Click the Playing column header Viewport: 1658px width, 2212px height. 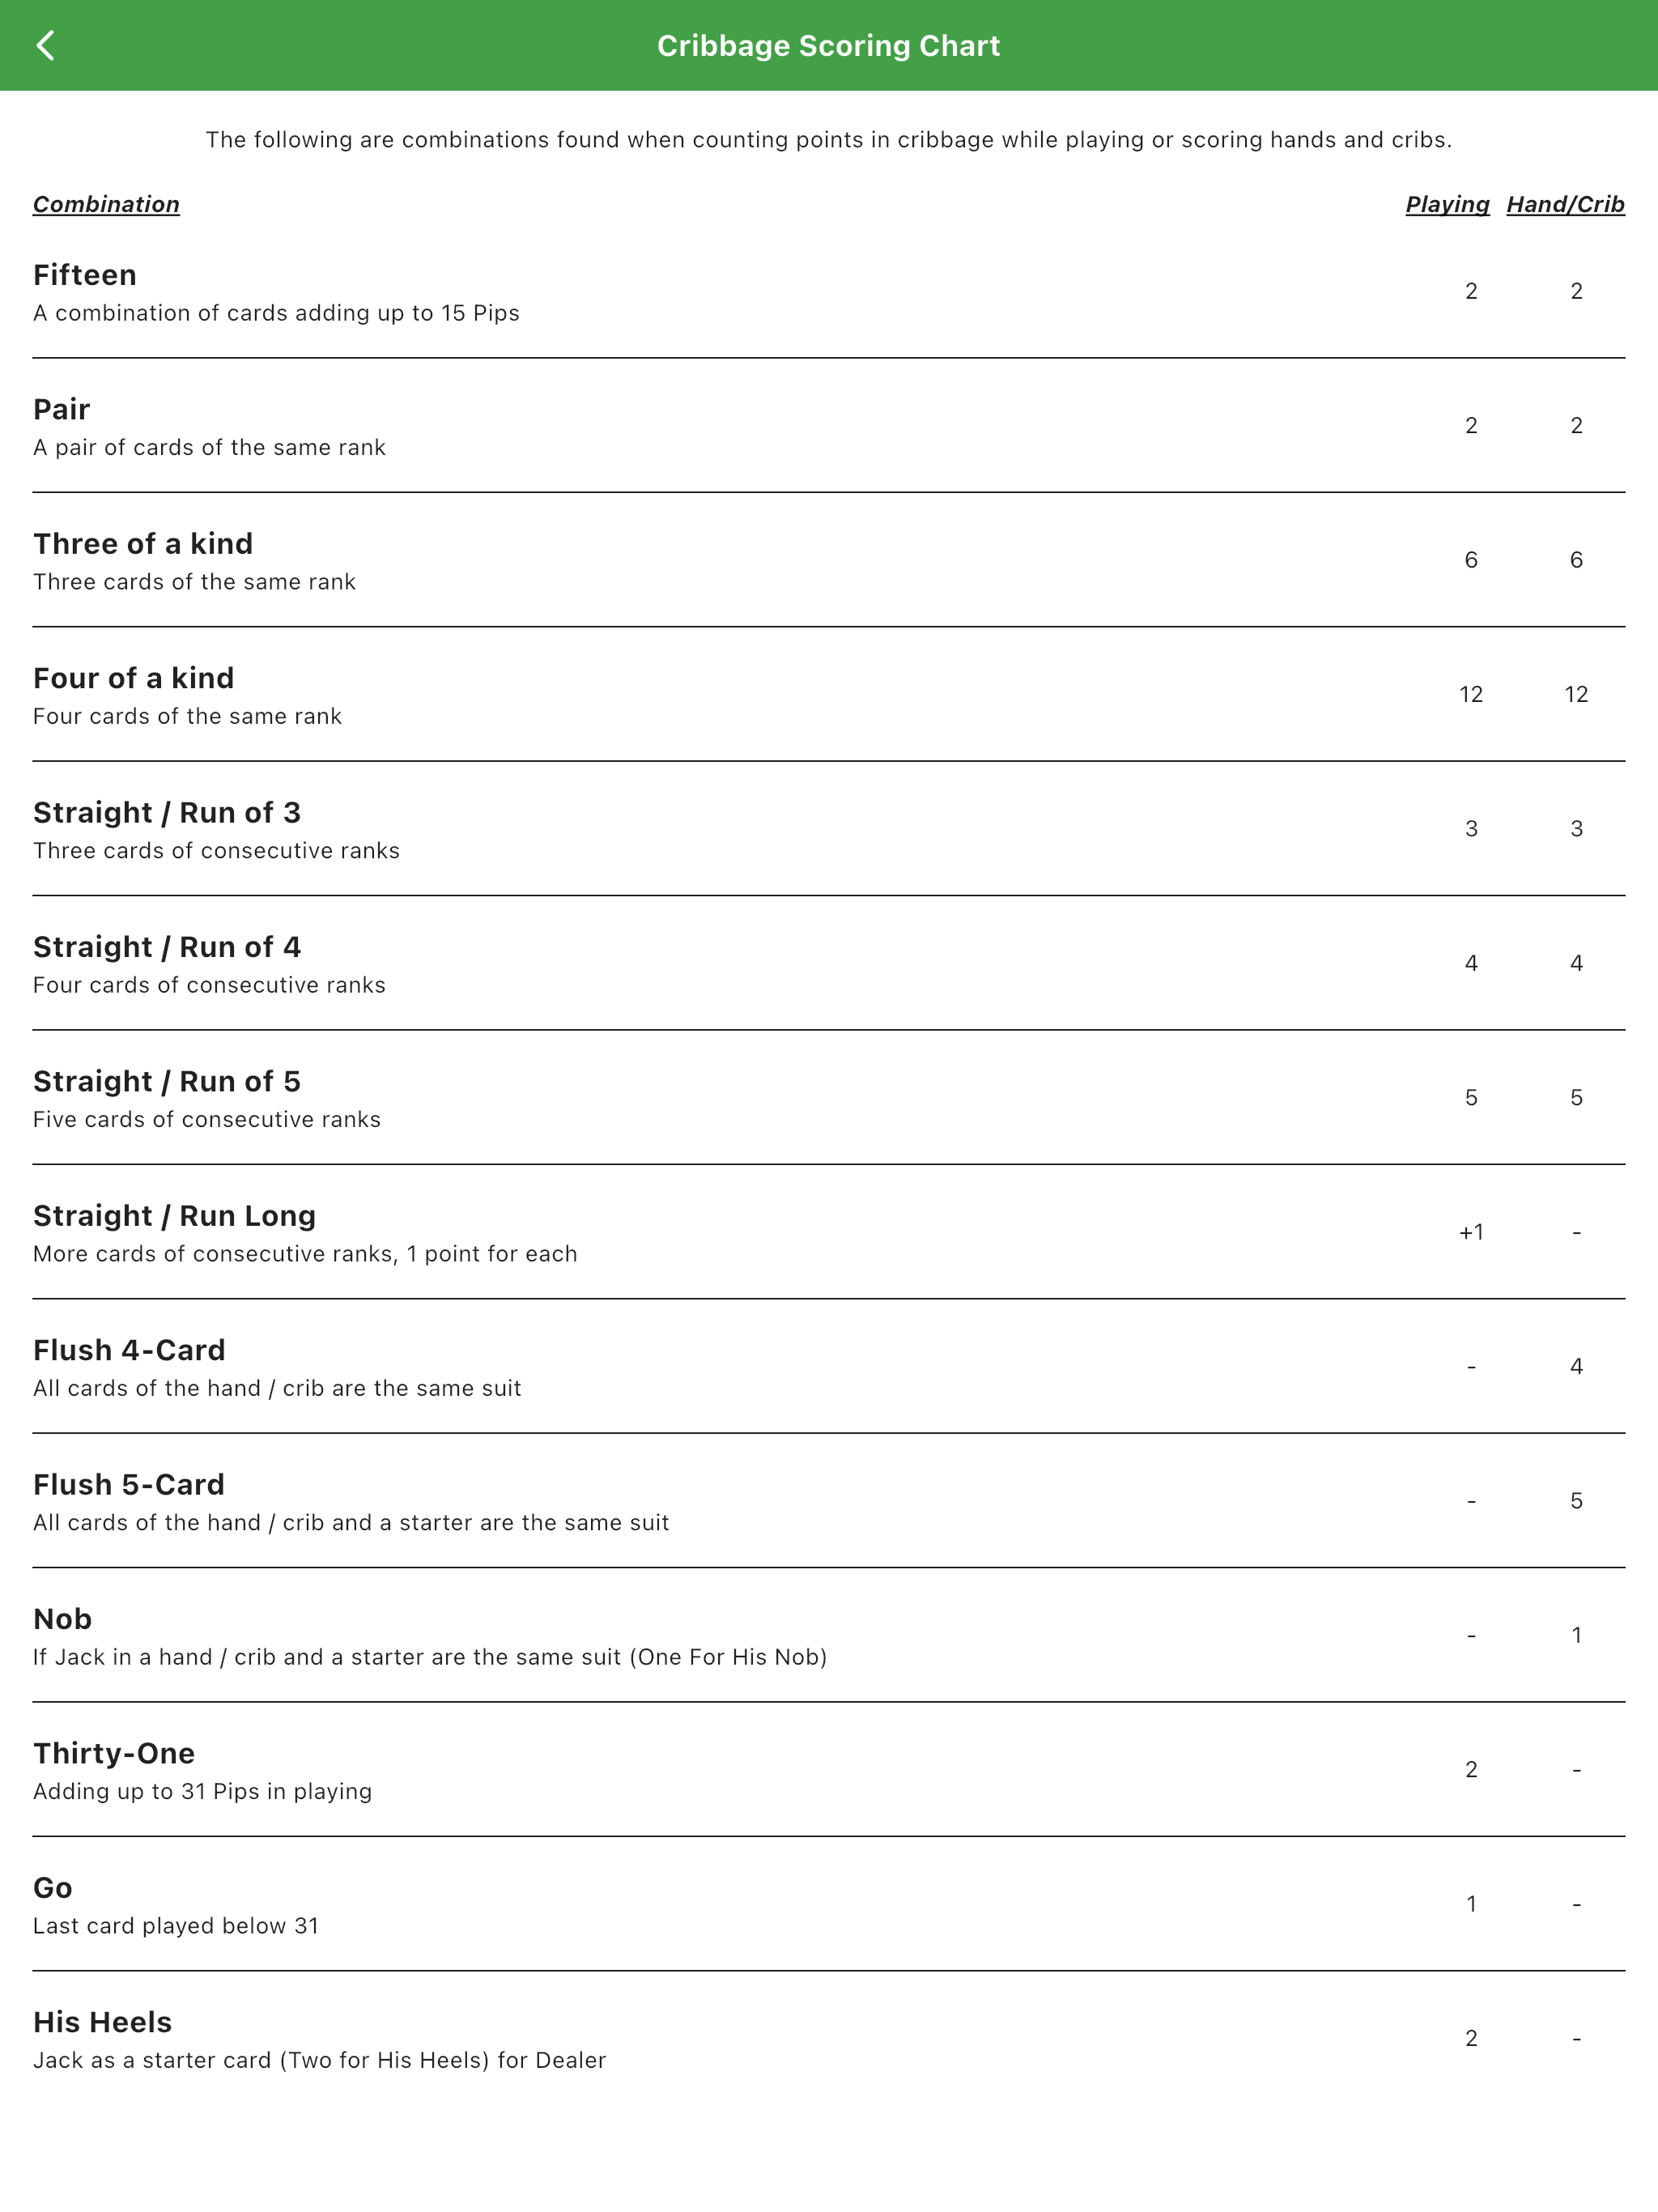click(1446, 204)
